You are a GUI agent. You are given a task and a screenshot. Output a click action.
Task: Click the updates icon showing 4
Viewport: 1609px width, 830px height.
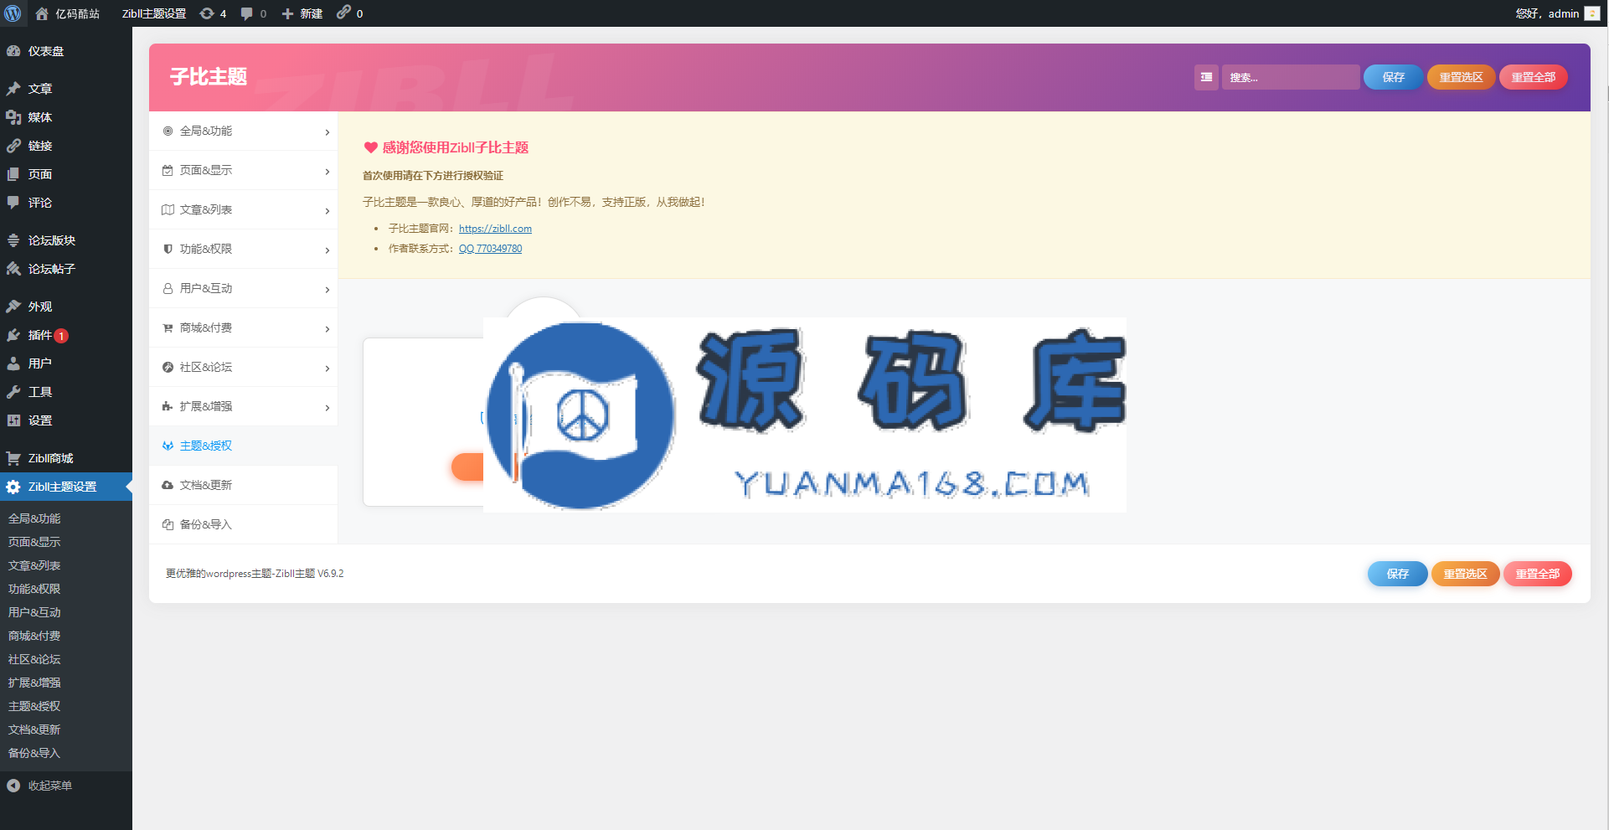click(214, 13)
